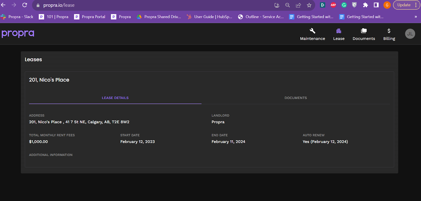
Task: Open the Extensions puzzle menu
Action: (x=365, y=5)
